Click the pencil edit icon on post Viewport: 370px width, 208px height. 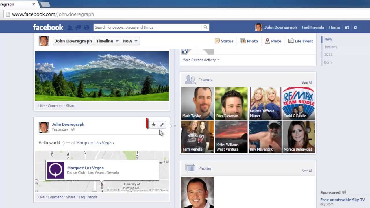(162, 125)
